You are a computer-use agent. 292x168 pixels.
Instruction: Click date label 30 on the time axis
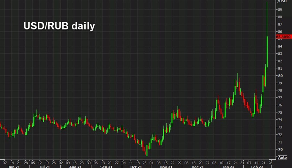click(89, 163)
